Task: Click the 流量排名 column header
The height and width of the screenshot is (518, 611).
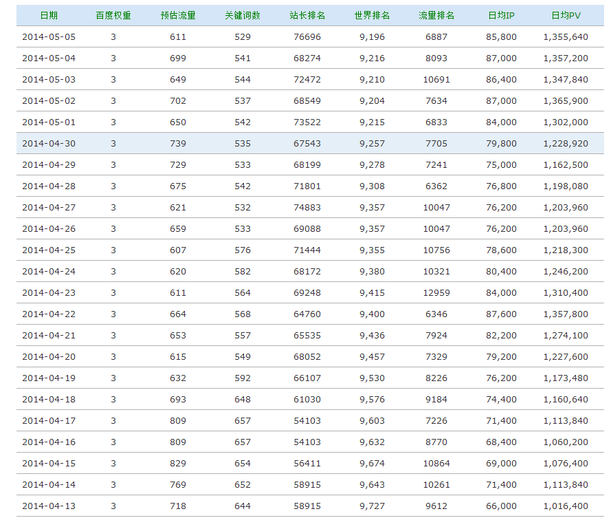Action: click(436, 15)
